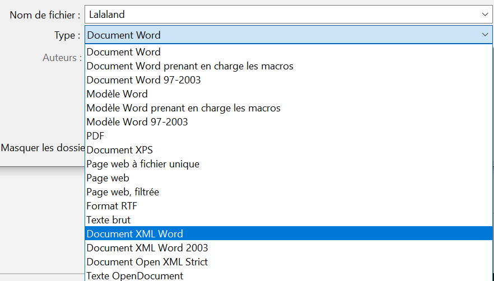The width and height of the screenshot is (494, 281).
Task: Select the 'Modèle Word' file type
Action: (288, 94)
